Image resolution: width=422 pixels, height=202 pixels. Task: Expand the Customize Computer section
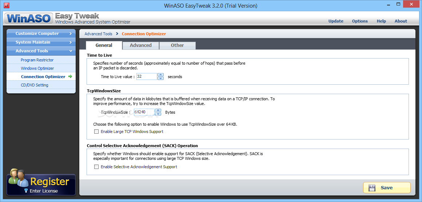pyautogui.click(x=41, y=33)
